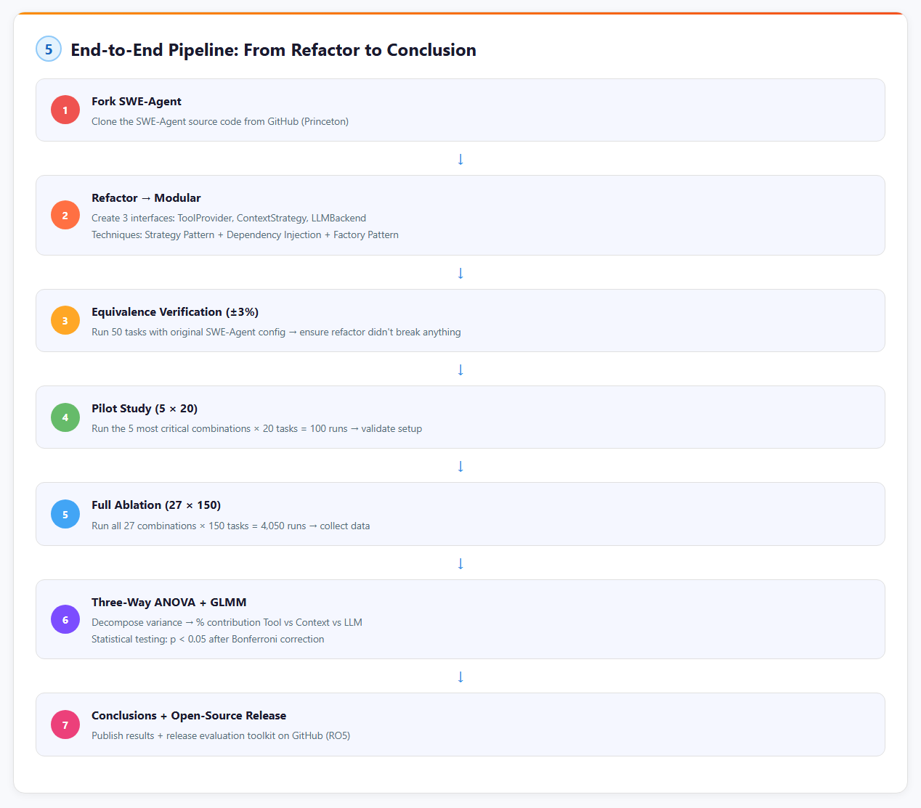Viewport: 921px width, 808px height.
Task: Click the End-to-End Pipeline heading
Action: 273,50
